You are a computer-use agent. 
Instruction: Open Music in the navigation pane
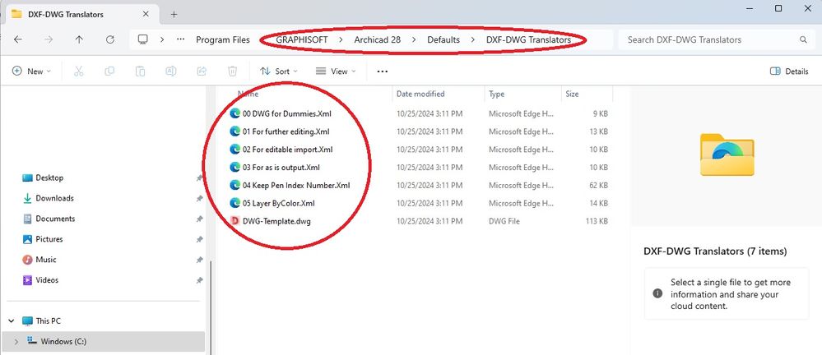click(45, 260)
